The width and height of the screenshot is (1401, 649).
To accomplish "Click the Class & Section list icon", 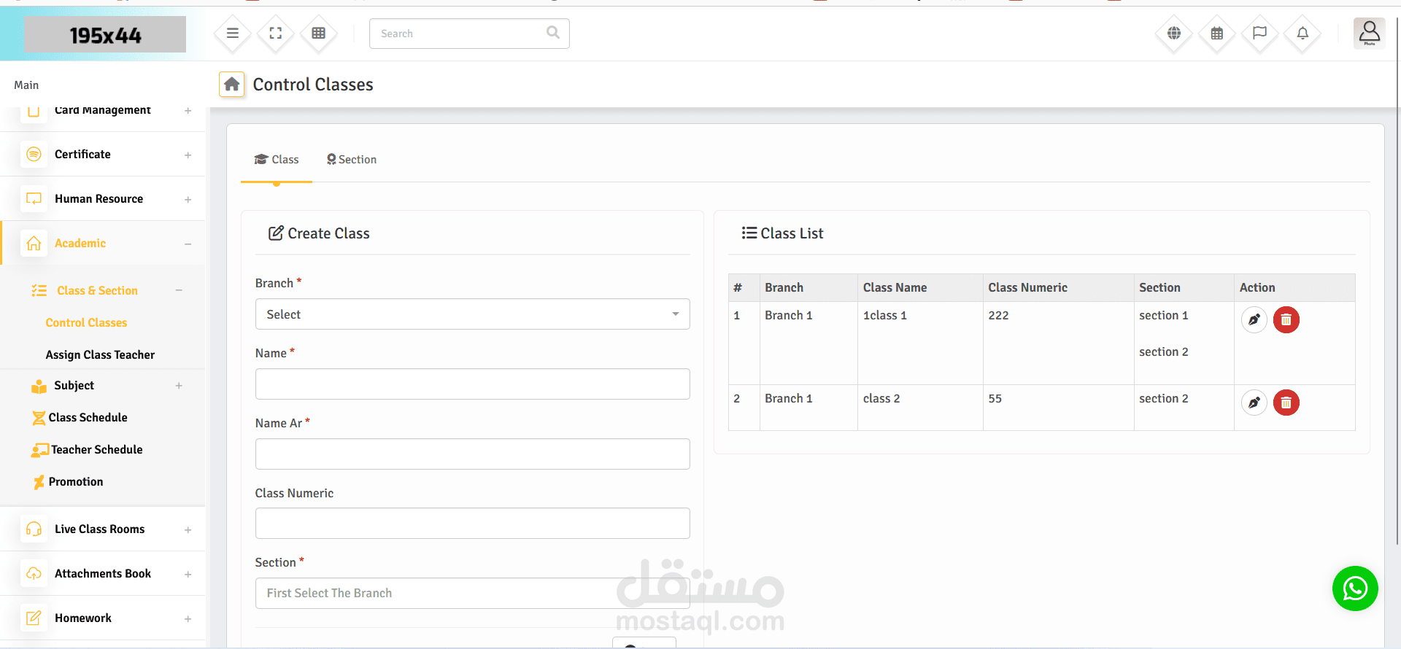I will [x=39, y=291].
